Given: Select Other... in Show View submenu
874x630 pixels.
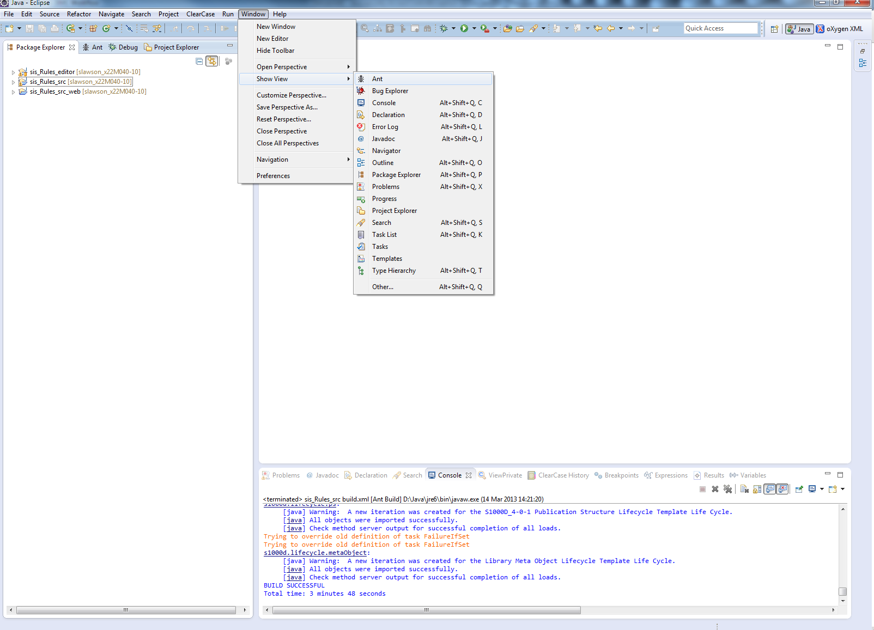Looking at the screenshot, I should [424, 287].
